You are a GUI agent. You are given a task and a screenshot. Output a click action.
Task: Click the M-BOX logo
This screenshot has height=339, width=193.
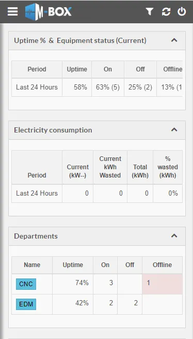(49, 12)
